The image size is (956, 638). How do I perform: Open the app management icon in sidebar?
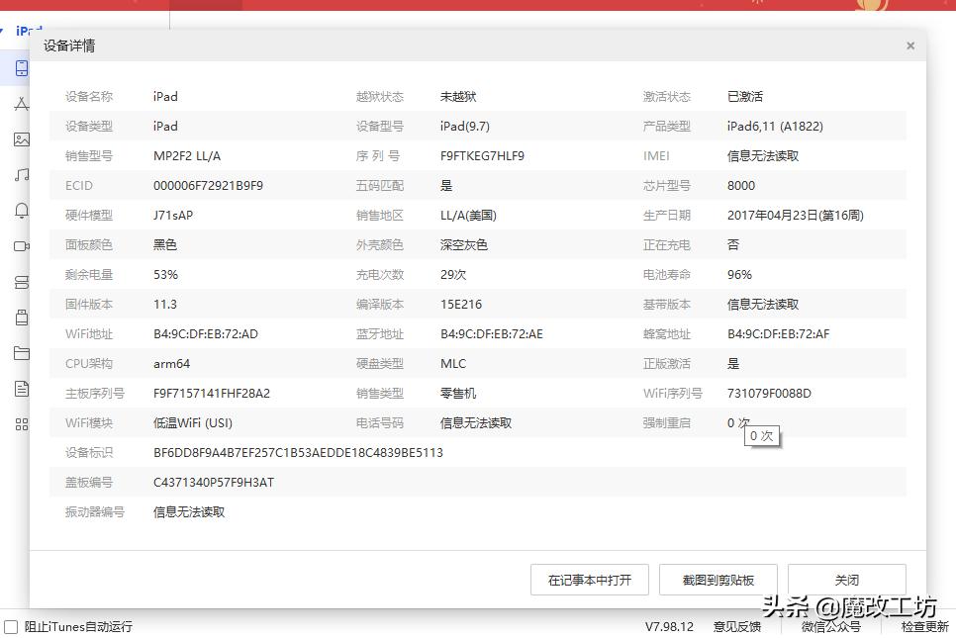(22, 104)
